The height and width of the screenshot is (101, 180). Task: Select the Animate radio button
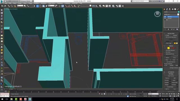coord(172,35)
